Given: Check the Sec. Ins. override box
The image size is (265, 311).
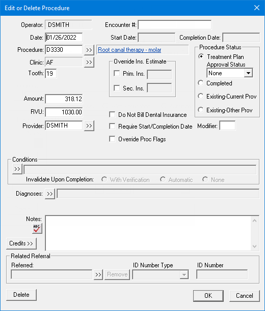Looking at the screenshot, I should point(117,88).
